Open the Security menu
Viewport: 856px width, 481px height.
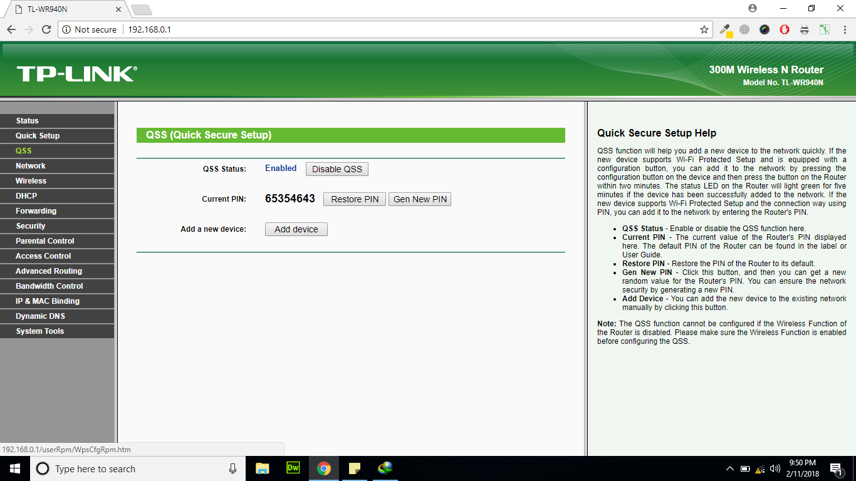coord(57,226)
